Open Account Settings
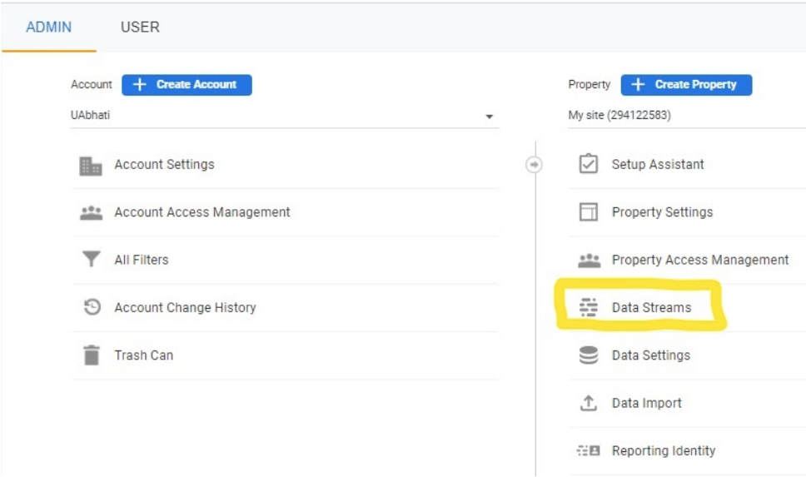806x477 pixels. (x=164, y=165)
